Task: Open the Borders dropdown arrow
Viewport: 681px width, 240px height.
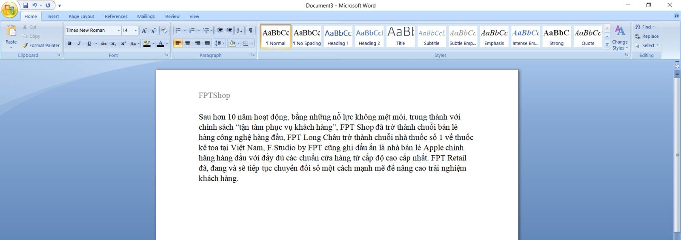Action: [x=252, y=43]
